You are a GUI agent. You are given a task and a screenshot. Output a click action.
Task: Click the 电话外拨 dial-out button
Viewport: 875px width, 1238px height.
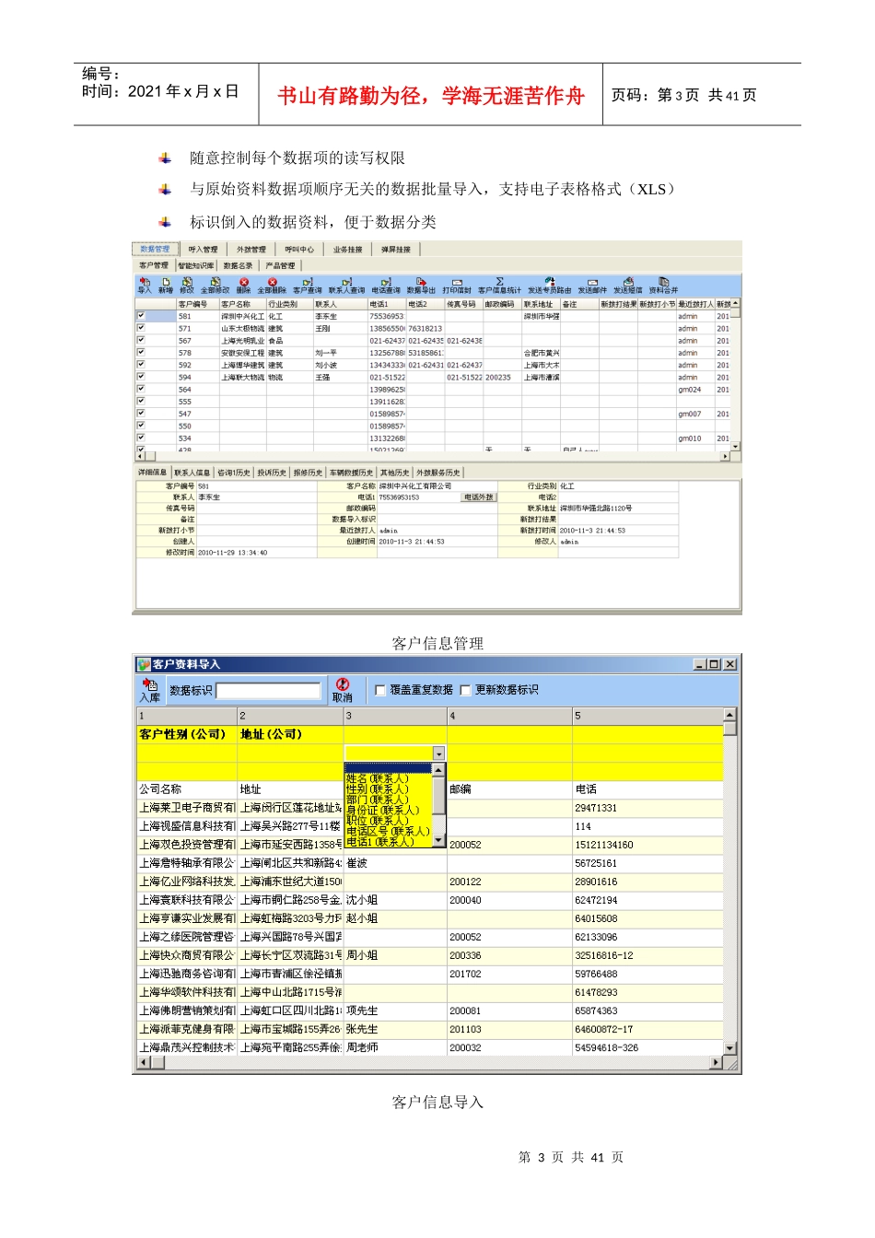click(478, 497)
